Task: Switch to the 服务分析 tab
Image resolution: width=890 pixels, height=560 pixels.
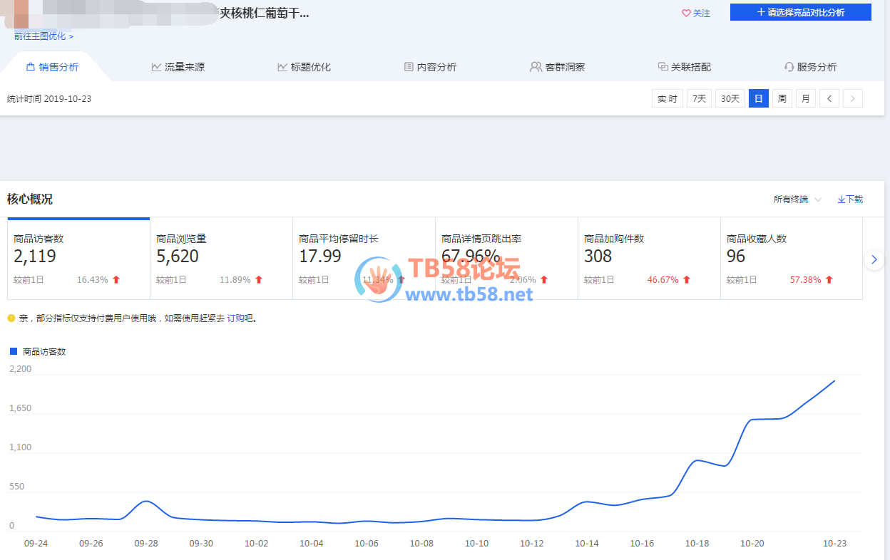Action: [x=811, y=67]
